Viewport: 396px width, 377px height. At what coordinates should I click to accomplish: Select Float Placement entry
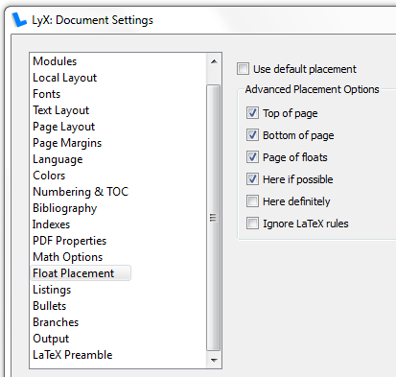[81, 273]
